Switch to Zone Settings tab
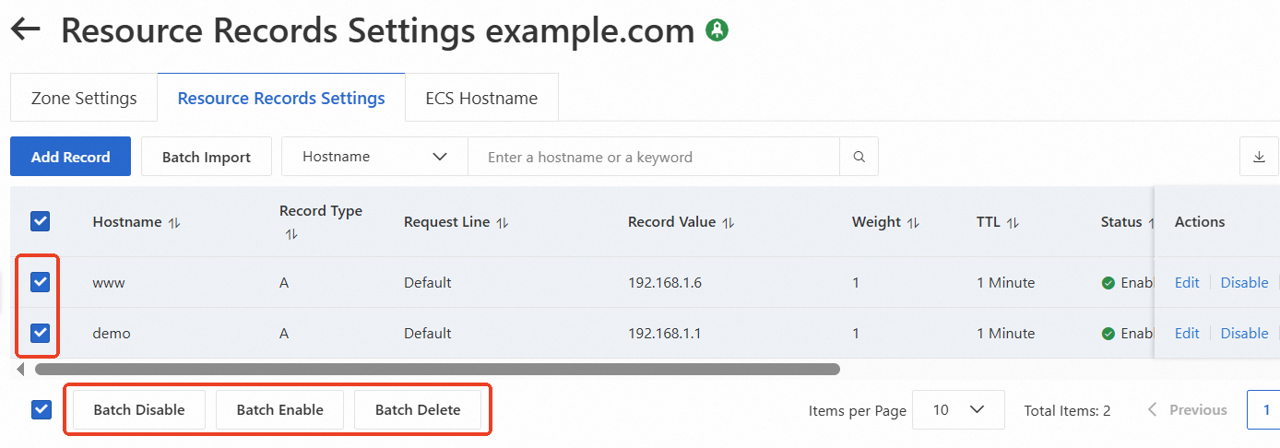 [x=84, y=98]
